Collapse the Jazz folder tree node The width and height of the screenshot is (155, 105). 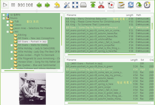[8, 32]
